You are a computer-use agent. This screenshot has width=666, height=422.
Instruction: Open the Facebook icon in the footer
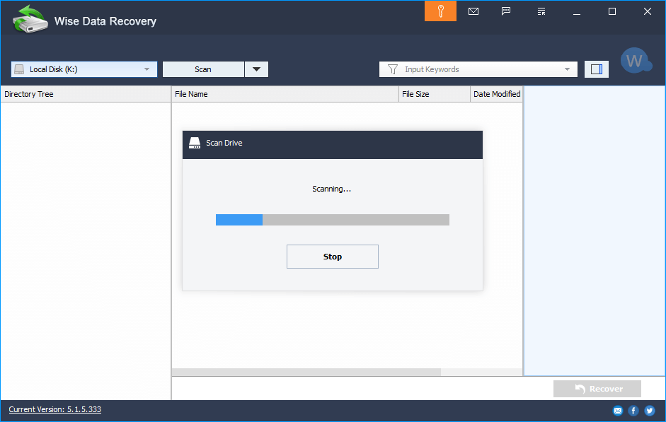tap(633, 410)
